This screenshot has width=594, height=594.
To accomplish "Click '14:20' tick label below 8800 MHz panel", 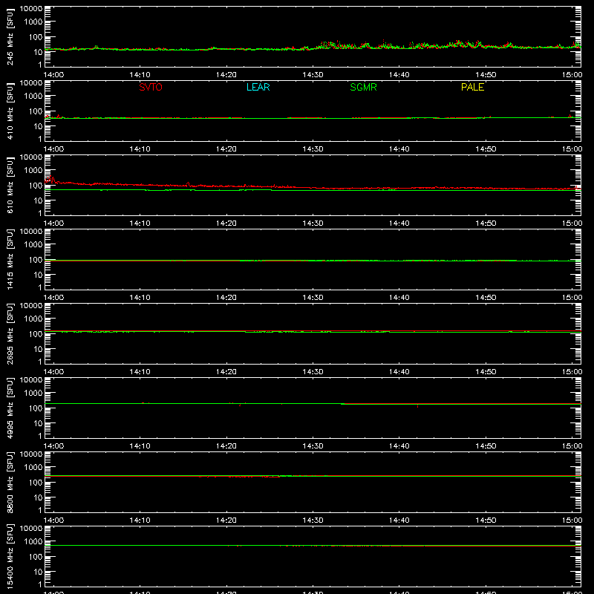I will (226, 520).
